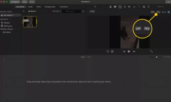Click the media browser Search field
Screen dimensions: 171x102
click(71, 11)
